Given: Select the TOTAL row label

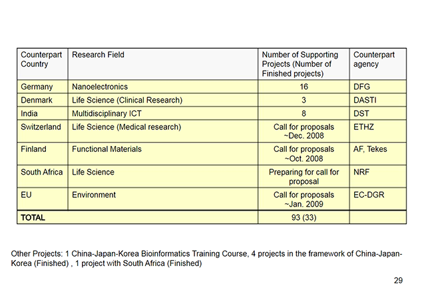Looking at the screenshot, I should pos(33,217).
